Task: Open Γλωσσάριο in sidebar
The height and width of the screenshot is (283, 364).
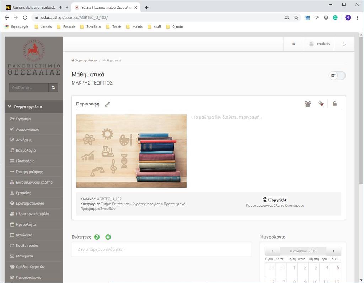Action: click(x=34, y=161)
